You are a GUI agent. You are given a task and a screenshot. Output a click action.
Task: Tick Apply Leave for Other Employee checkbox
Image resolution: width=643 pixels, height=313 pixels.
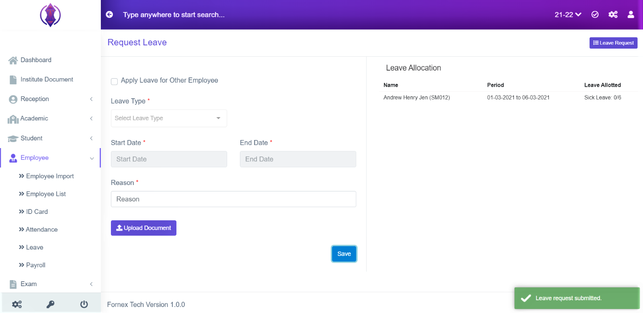point(114,81)
